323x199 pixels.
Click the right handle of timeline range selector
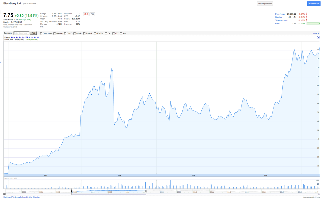tap(146, 191)
